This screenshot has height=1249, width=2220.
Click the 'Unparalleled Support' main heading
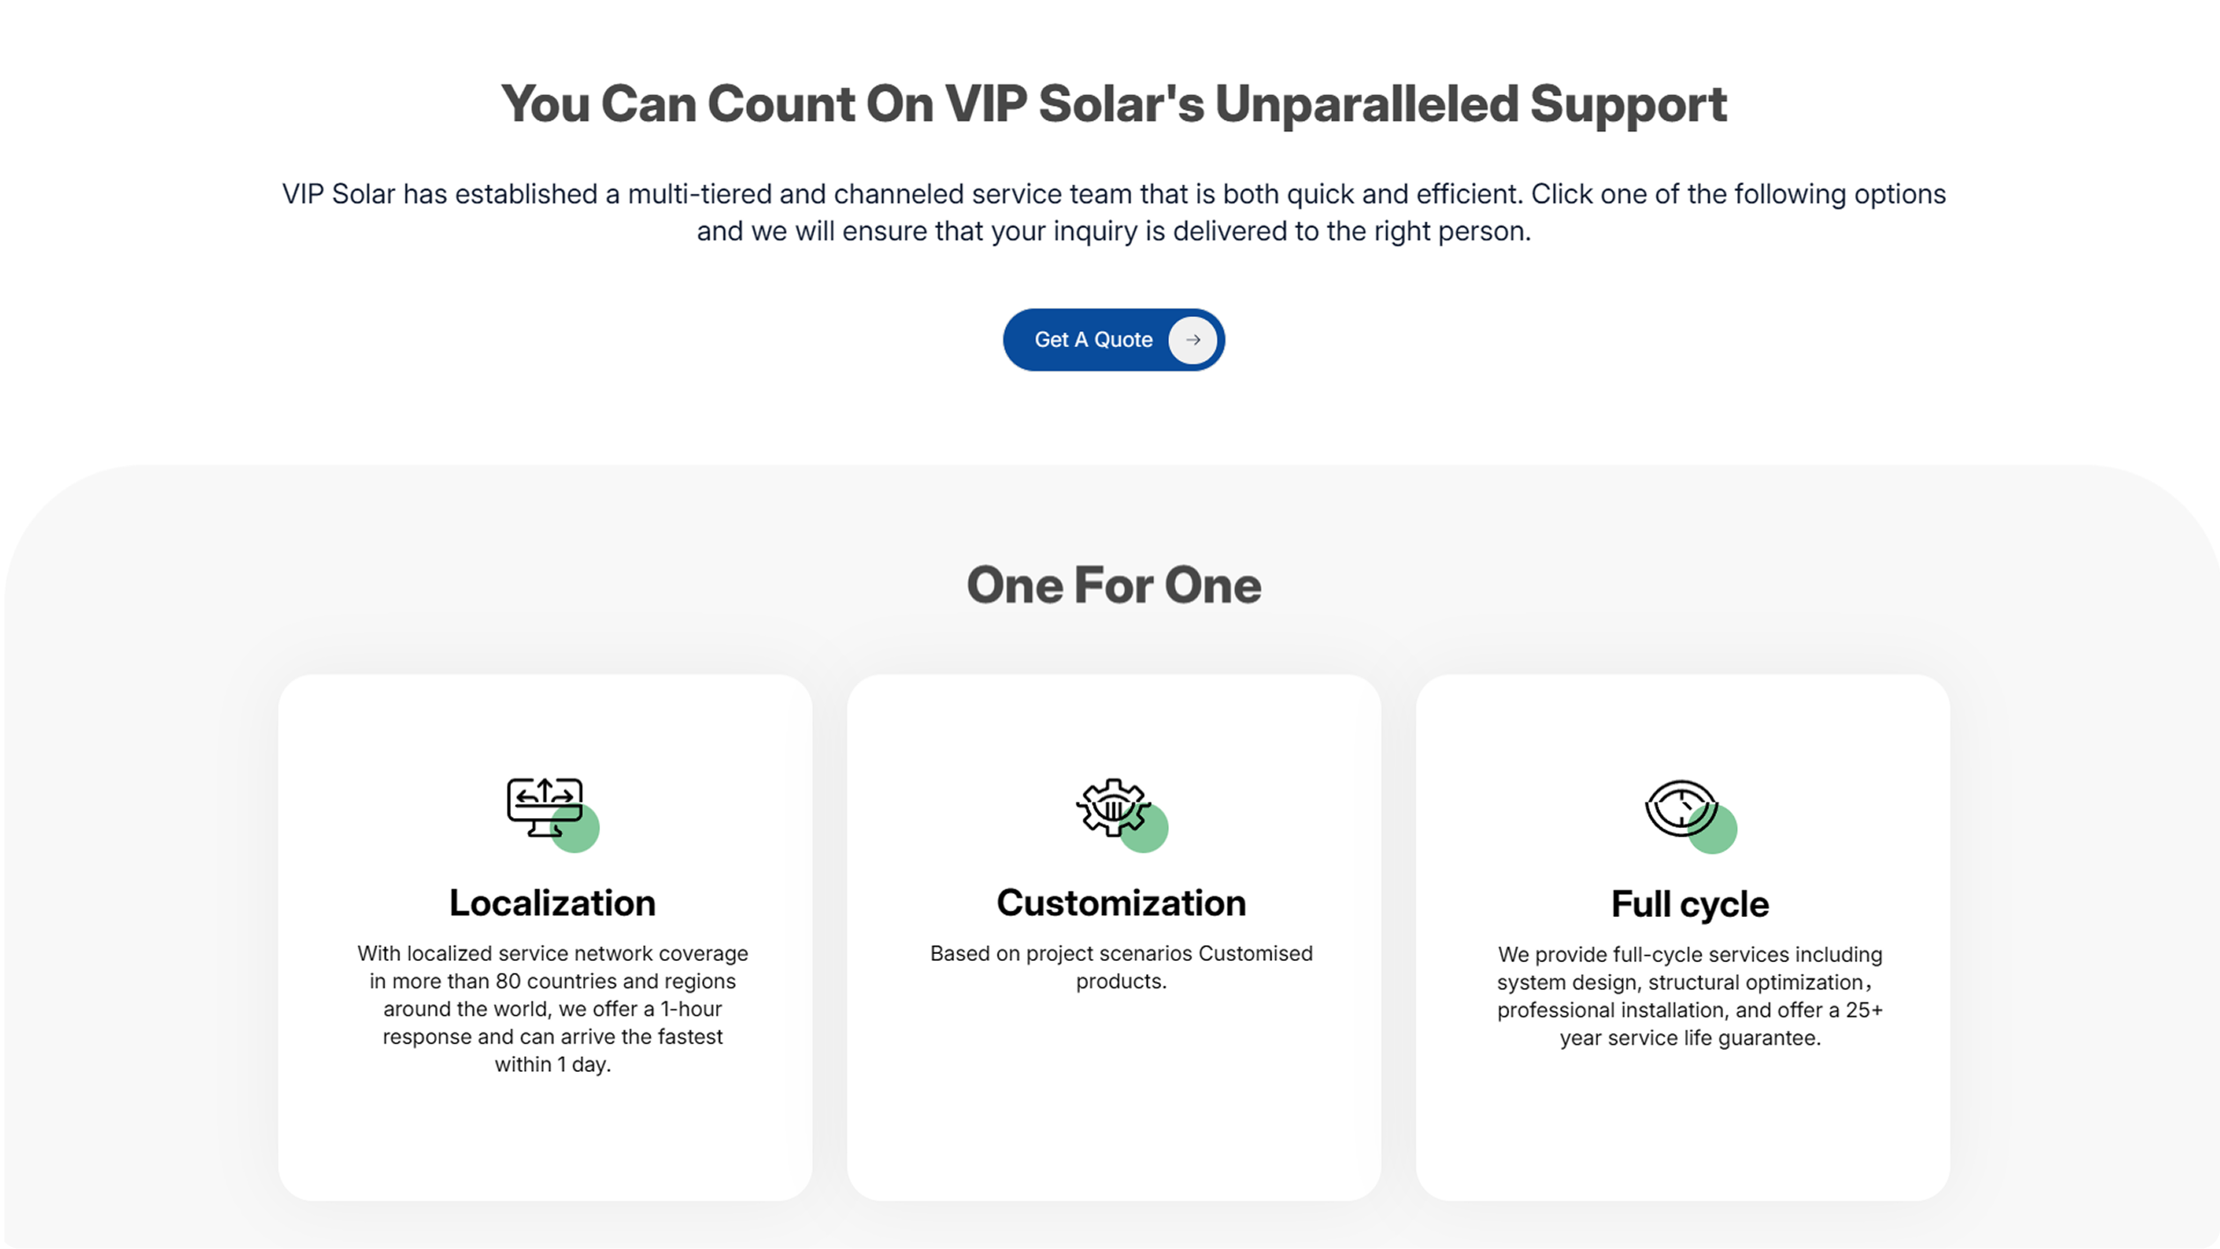click(1114, 104)
